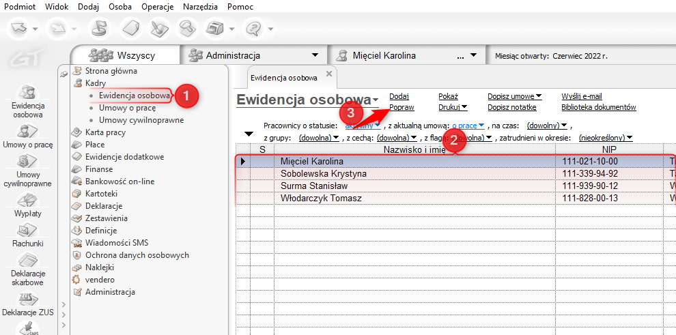The height and width of the screenshot is (335, 676).
Task: Click the Wyślij e-mail link
Action: (581, 96)
